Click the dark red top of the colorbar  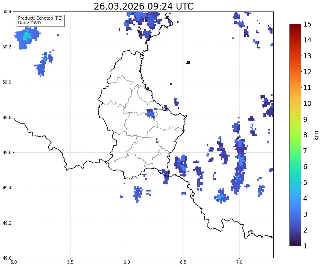(295, 26)
